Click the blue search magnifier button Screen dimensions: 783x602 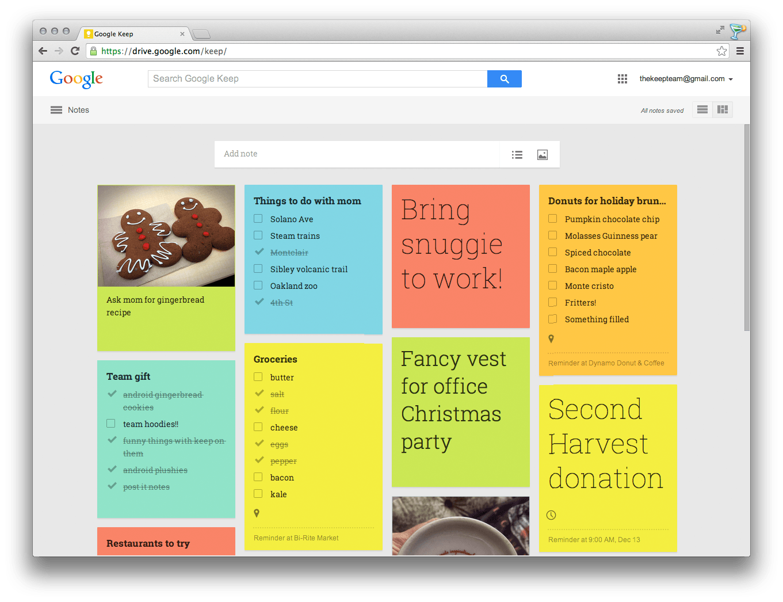point(504,79)
